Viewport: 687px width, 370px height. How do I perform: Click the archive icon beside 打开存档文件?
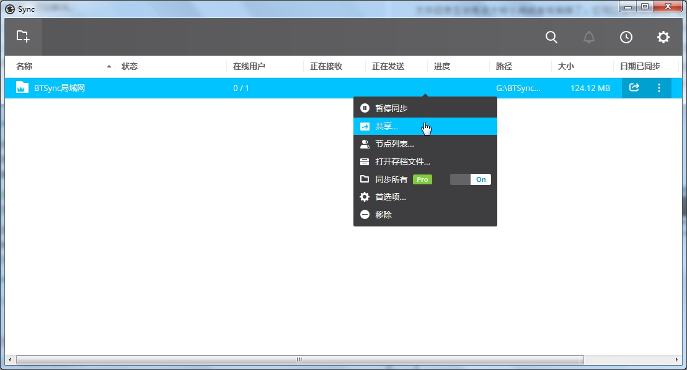pos(365,162)
